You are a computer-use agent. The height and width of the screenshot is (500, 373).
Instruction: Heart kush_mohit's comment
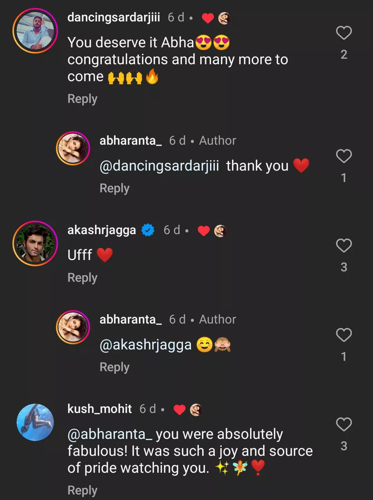pyautogui.click(x=344, y=425)
